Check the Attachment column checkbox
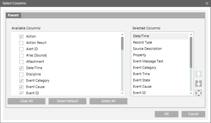Screen dimensions: 211x123 21,62
